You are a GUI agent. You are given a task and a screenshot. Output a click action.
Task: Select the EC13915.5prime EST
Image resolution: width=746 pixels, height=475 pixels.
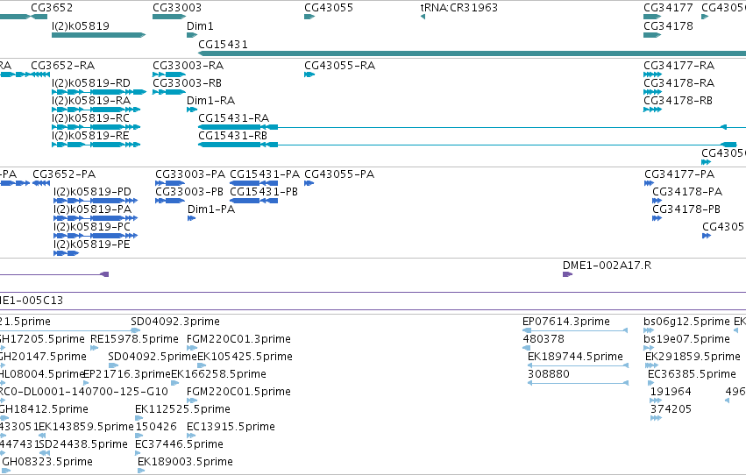click(x=191, y=436)
